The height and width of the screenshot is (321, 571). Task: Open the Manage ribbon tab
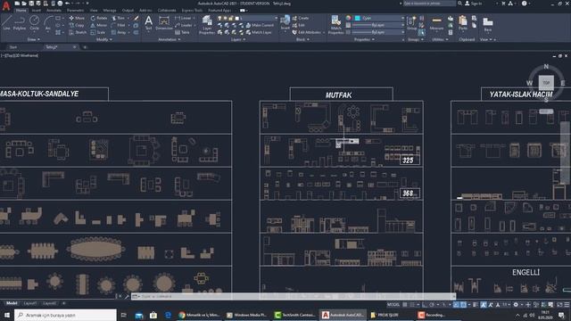pos(110,11)
